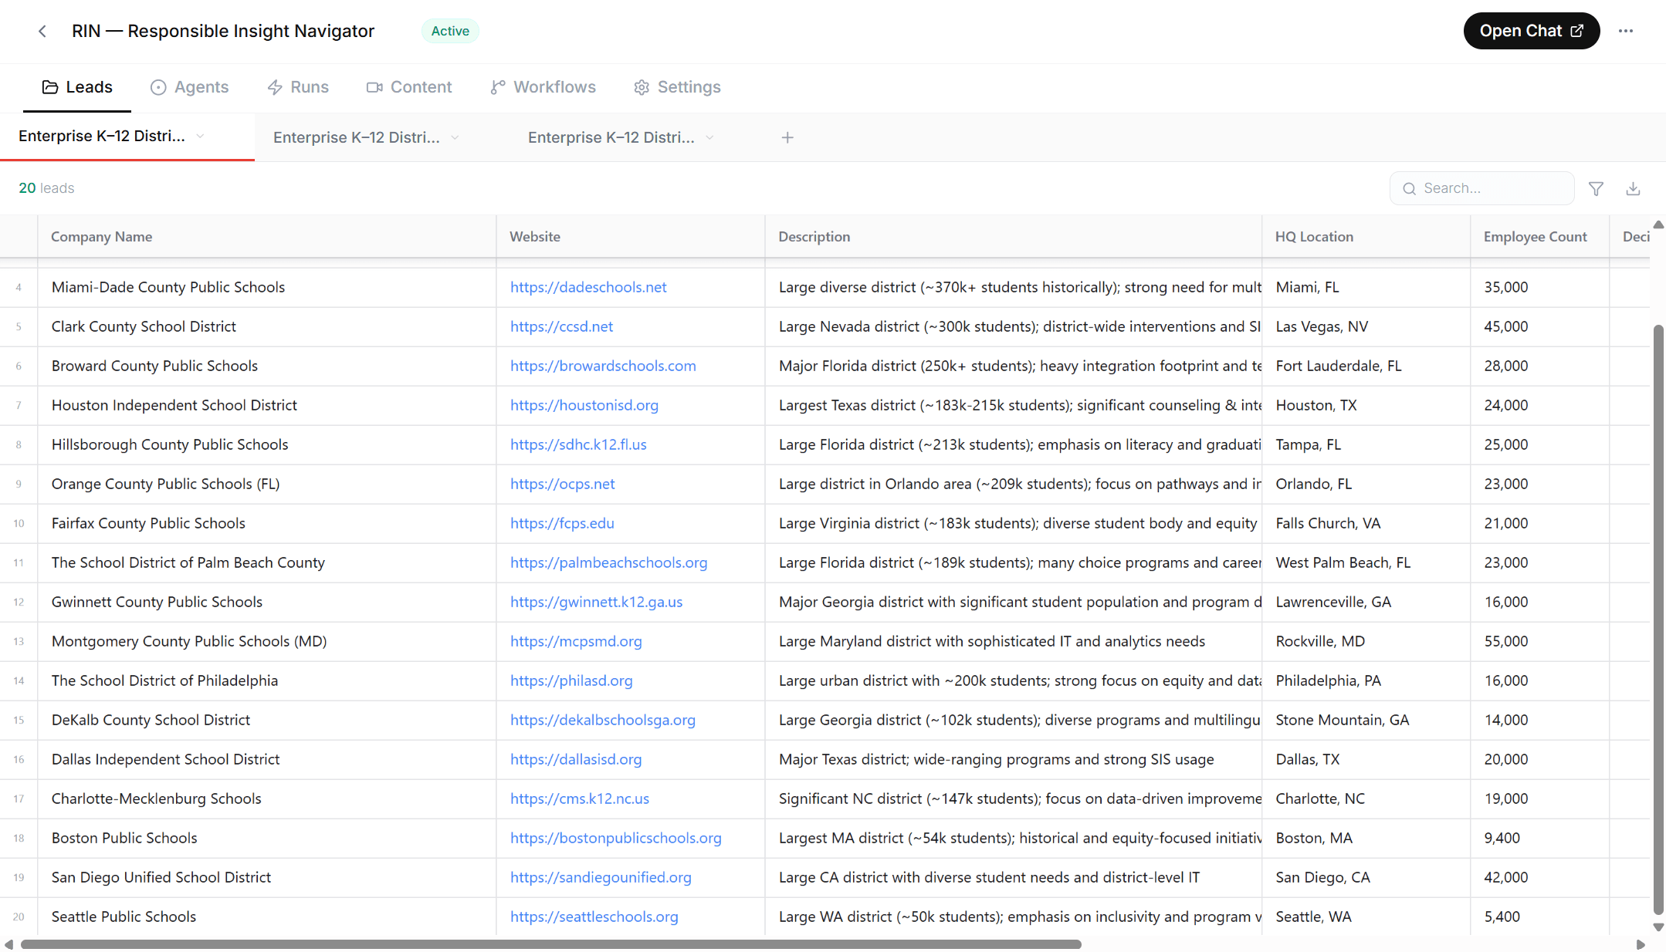Image resolution: width=1666 pixels, height=952 pixels.
Task: Open the Content video camera icon
Action: tap(374, 87)
